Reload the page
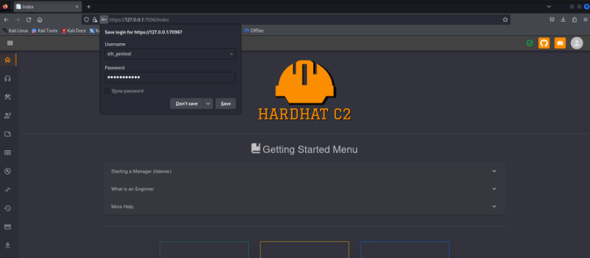This screenshot has height=258, width=590. (x=28, y=20)
